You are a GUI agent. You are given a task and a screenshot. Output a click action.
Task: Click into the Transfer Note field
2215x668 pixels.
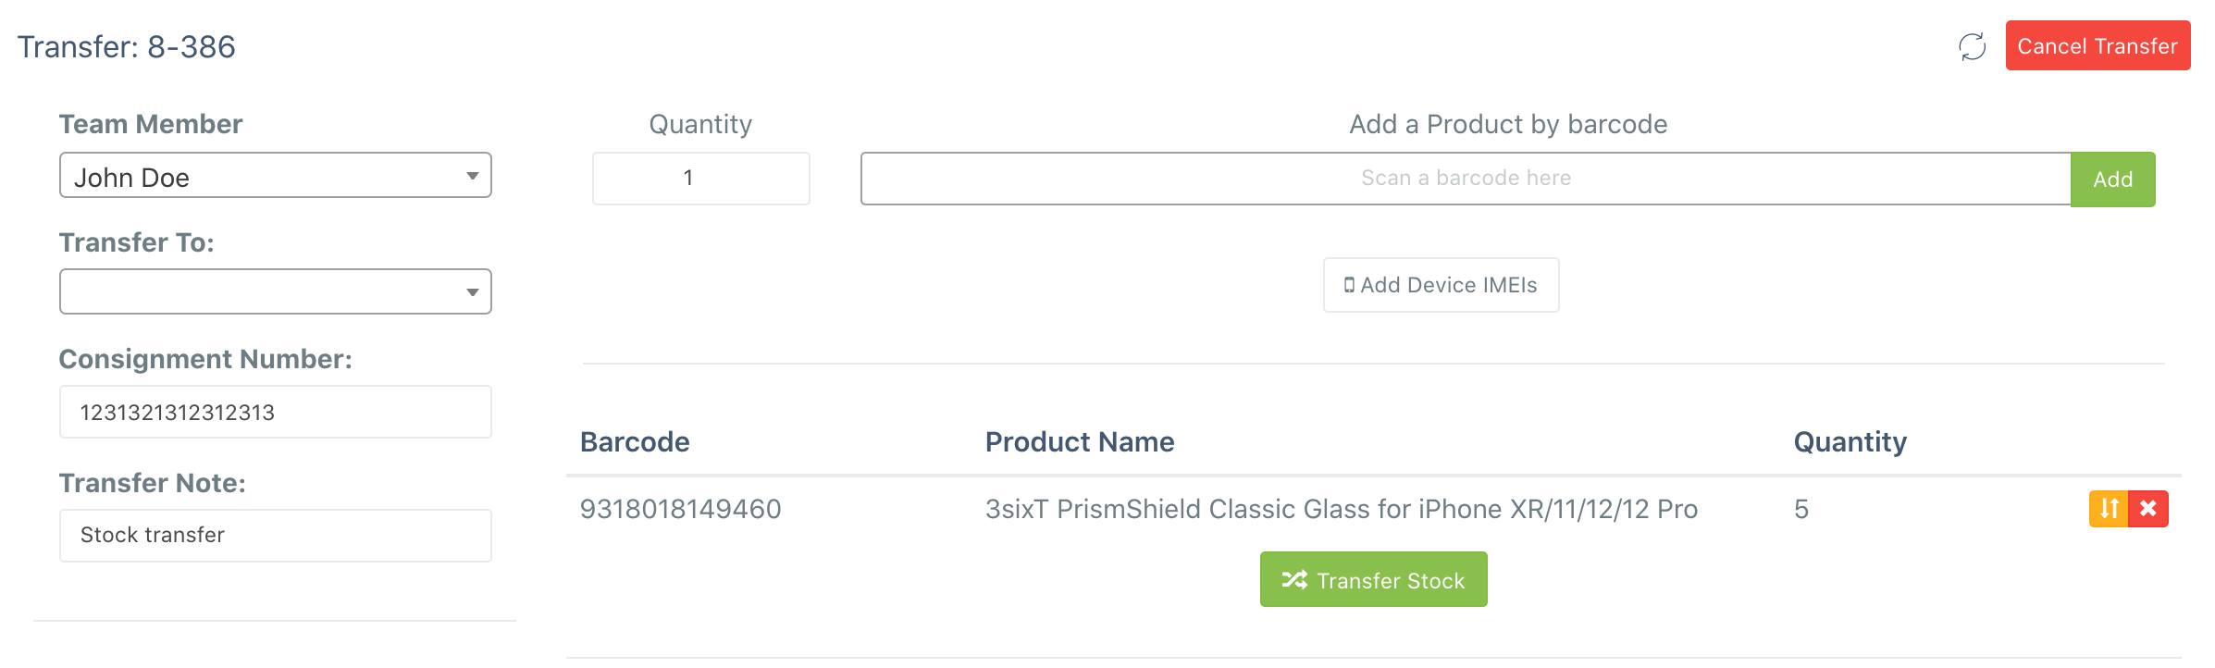point(276,536)
